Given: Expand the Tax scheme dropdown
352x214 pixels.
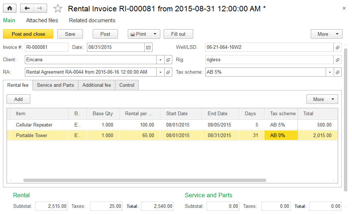Looking at the screenshot, I should [x=330, y=72].
